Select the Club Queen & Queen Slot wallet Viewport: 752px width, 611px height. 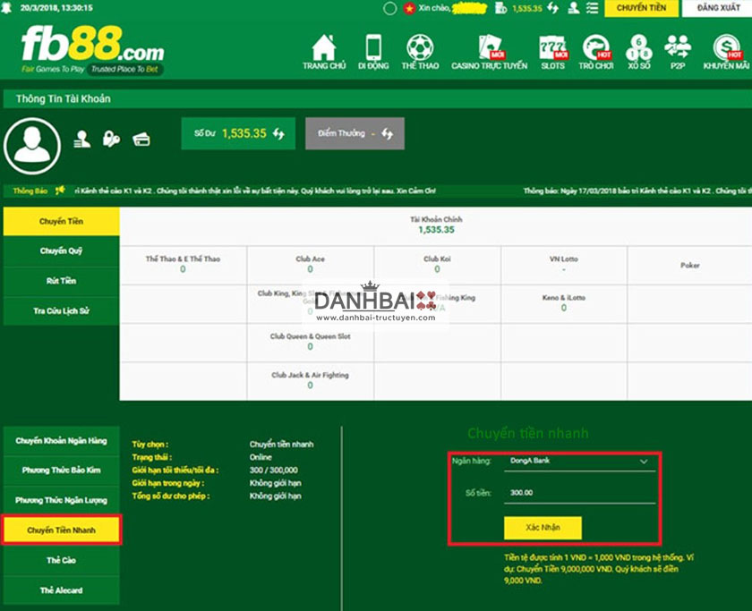point(311,342)
